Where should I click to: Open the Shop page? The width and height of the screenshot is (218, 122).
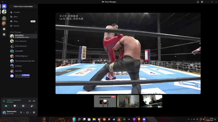[x=23, y=21]
